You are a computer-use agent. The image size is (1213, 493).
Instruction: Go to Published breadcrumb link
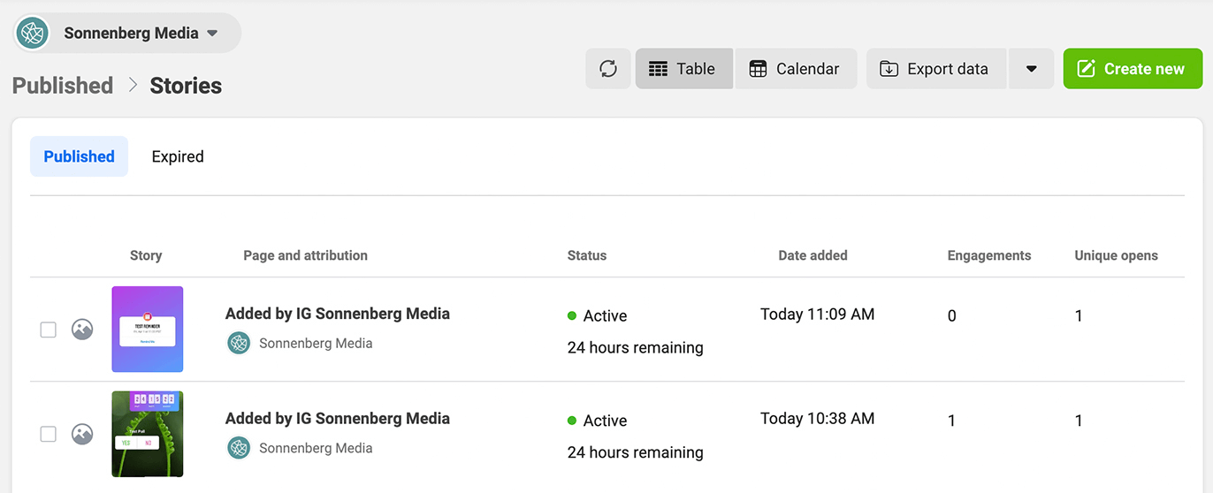pos(63,86)
